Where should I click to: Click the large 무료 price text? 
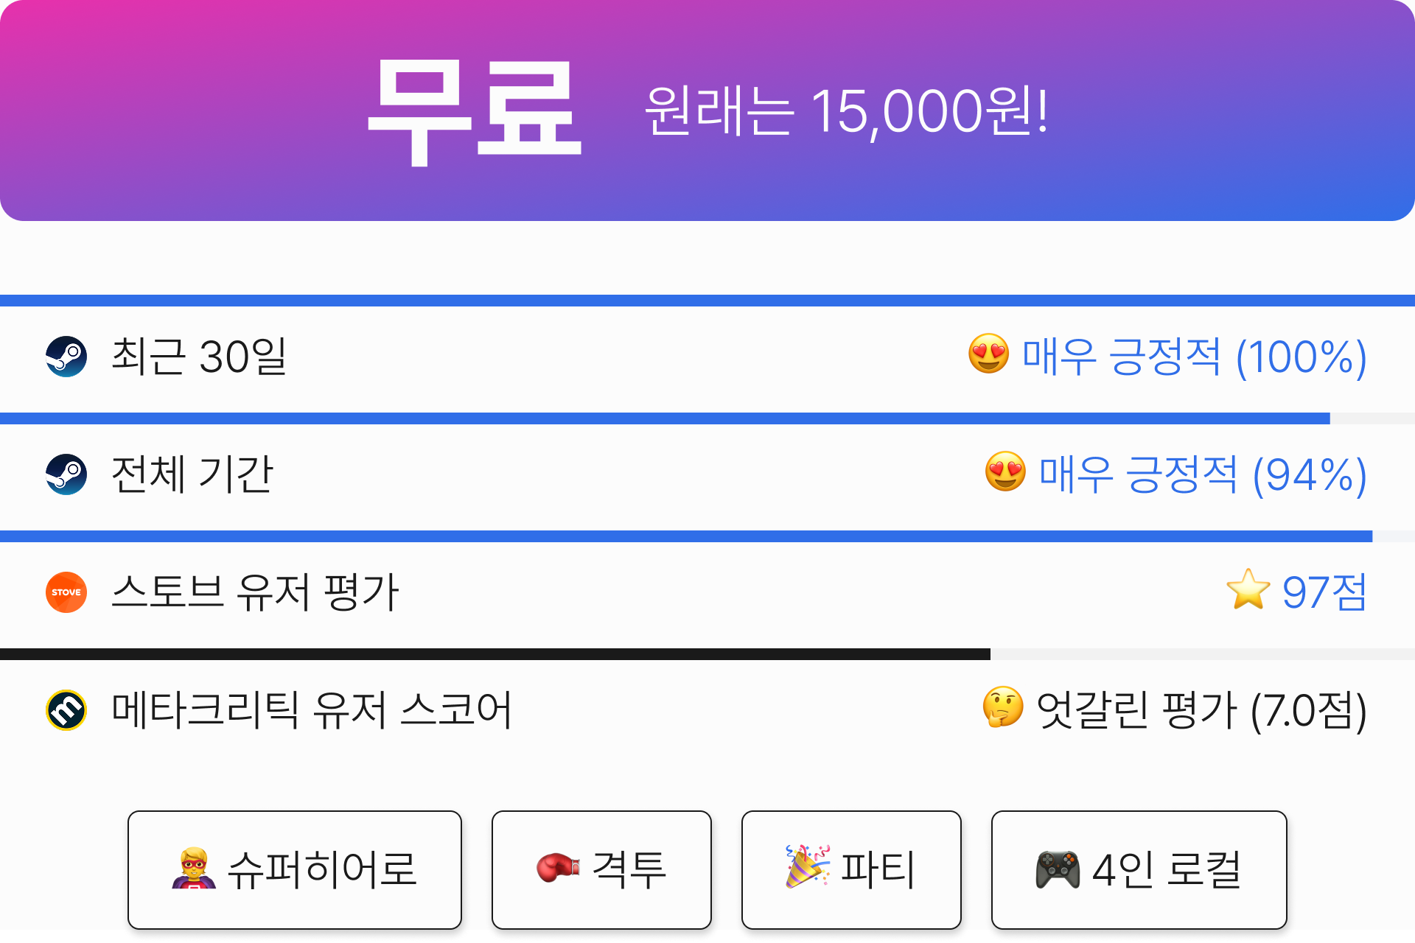click(475, 112)
